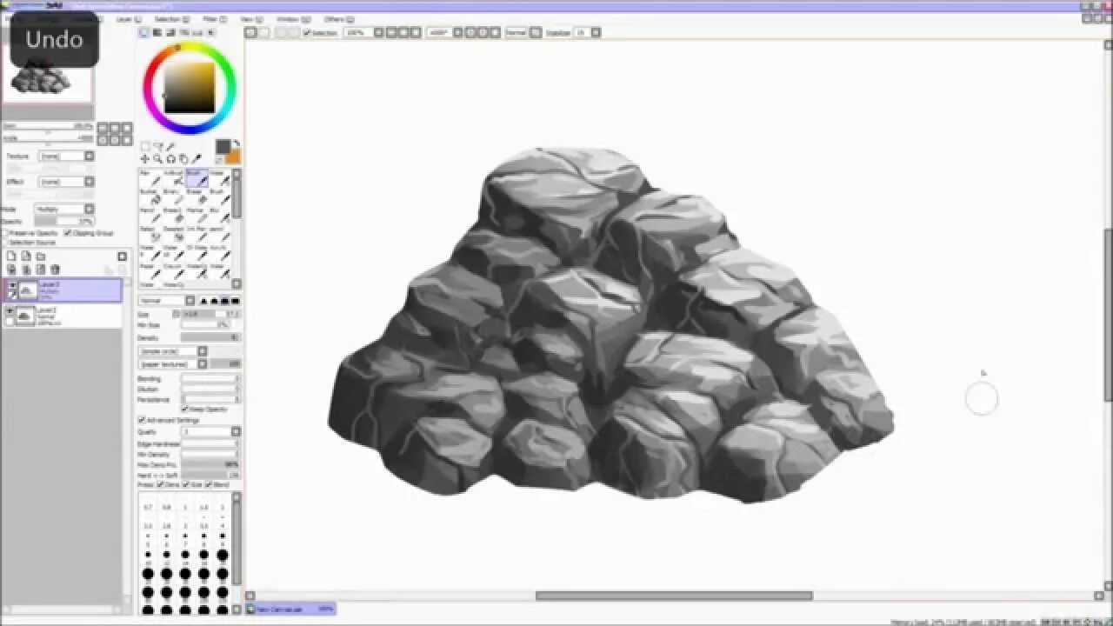
Task: Pick the flattest brush edge shape
Action: (236, 301)
